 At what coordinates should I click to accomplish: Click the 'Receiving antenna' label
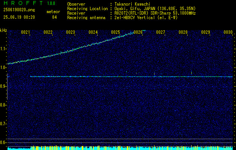86,18
